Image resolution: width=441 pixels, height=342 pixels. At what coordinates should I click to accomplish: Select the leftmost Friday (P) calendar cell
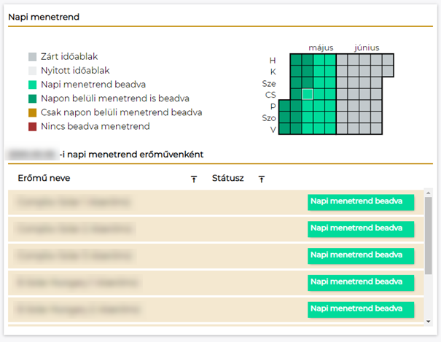[x=284, y=106]
